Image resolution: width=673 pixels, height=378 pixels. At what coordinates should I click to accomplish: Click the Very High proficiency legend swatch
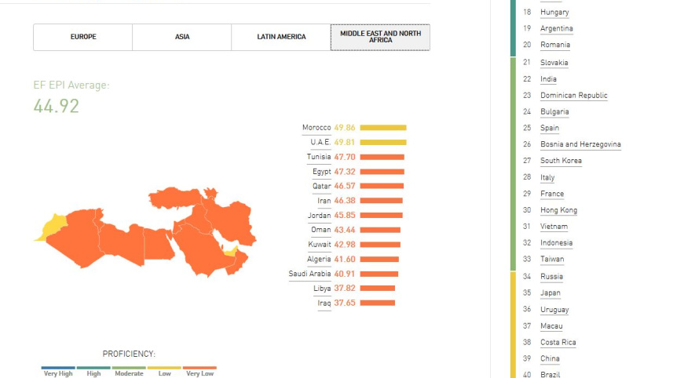[58, 367]
